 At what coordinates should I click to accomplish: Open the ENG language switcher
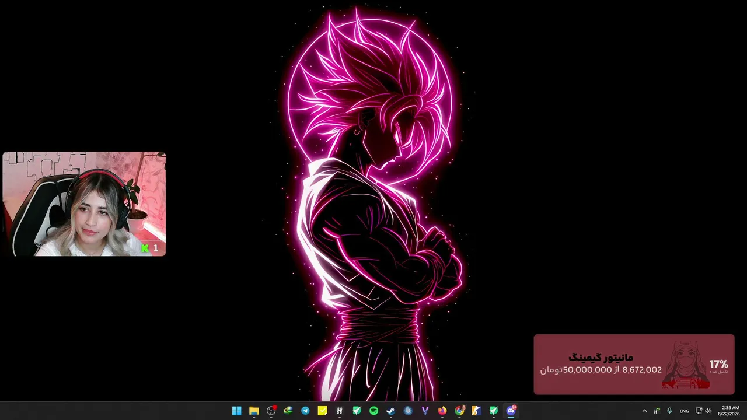(x=684, y=411)
